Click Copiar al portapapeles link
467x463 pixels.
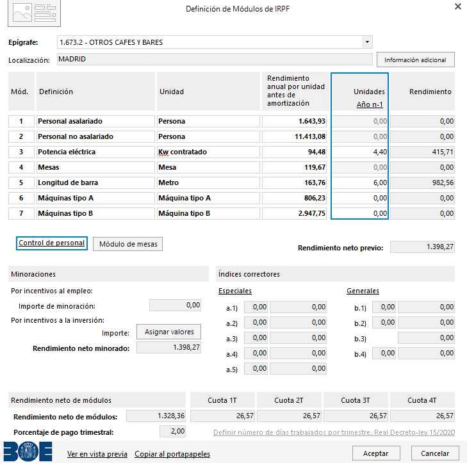(172, 454)
